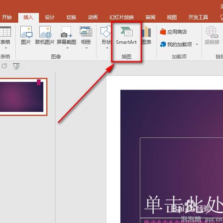Image resolution: width=223 pixels, height=223 pixels.
Task: Expand the 表格 dropdown arrow
Action: [x=6, y=48]
